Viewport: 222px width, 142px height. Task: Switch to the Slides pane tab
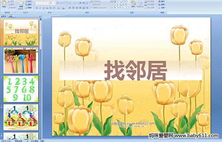pyautogui.click(x=4, y=16)
